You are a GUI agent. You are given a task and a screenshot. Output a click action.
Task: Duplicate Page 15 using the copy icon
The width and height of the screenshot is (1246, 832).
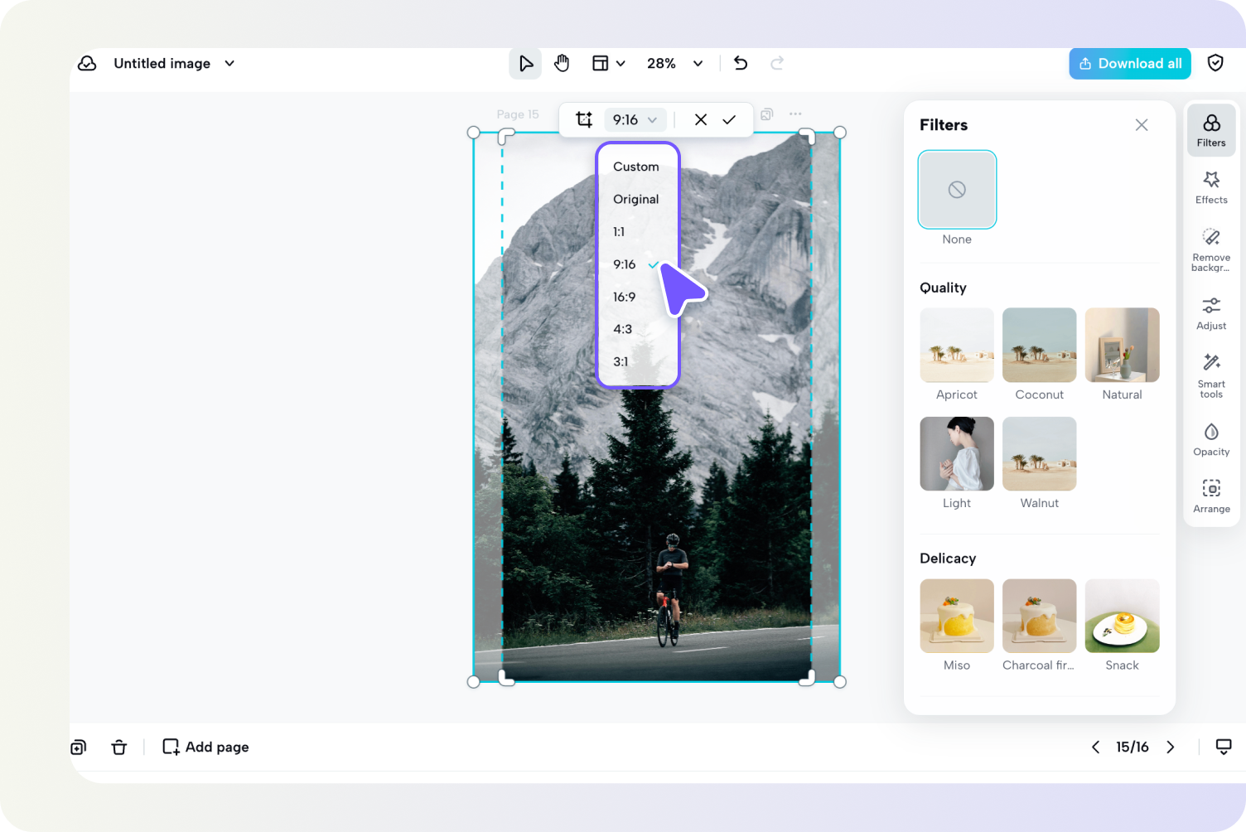pos(767,114)
